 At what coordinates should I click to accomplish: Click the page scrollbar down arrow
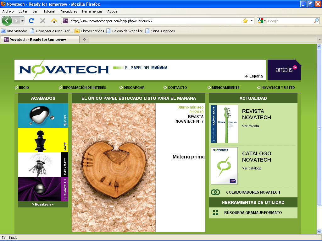click(319, 231)
